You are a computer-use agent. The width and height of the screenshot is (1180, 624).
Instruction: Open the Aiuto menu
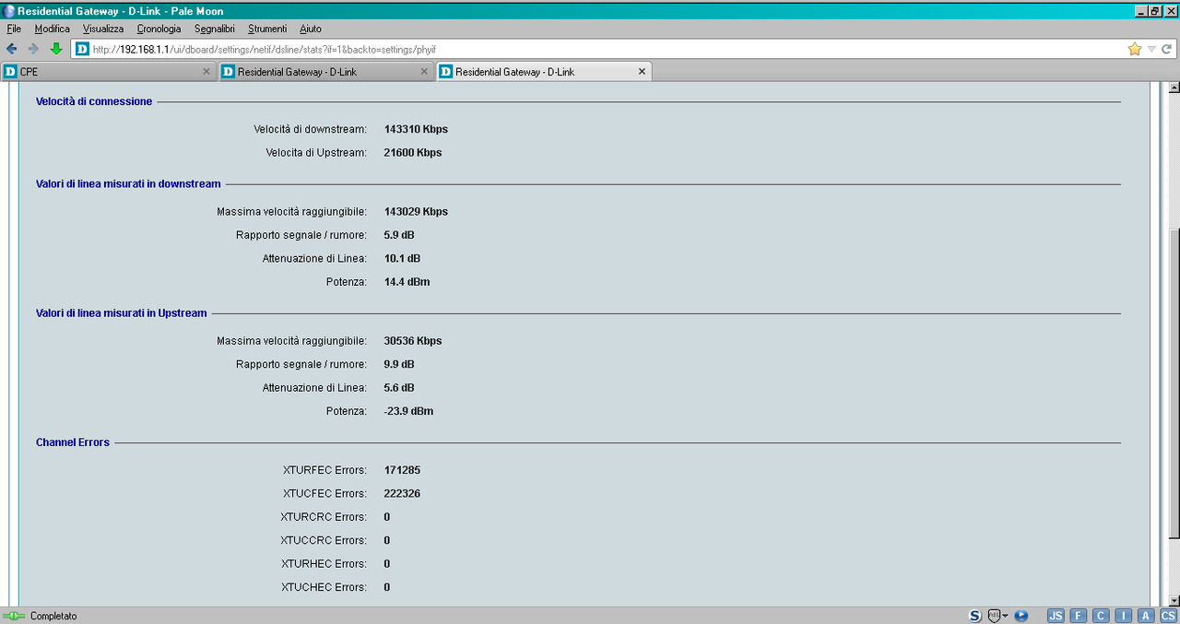tap(311, 29)
